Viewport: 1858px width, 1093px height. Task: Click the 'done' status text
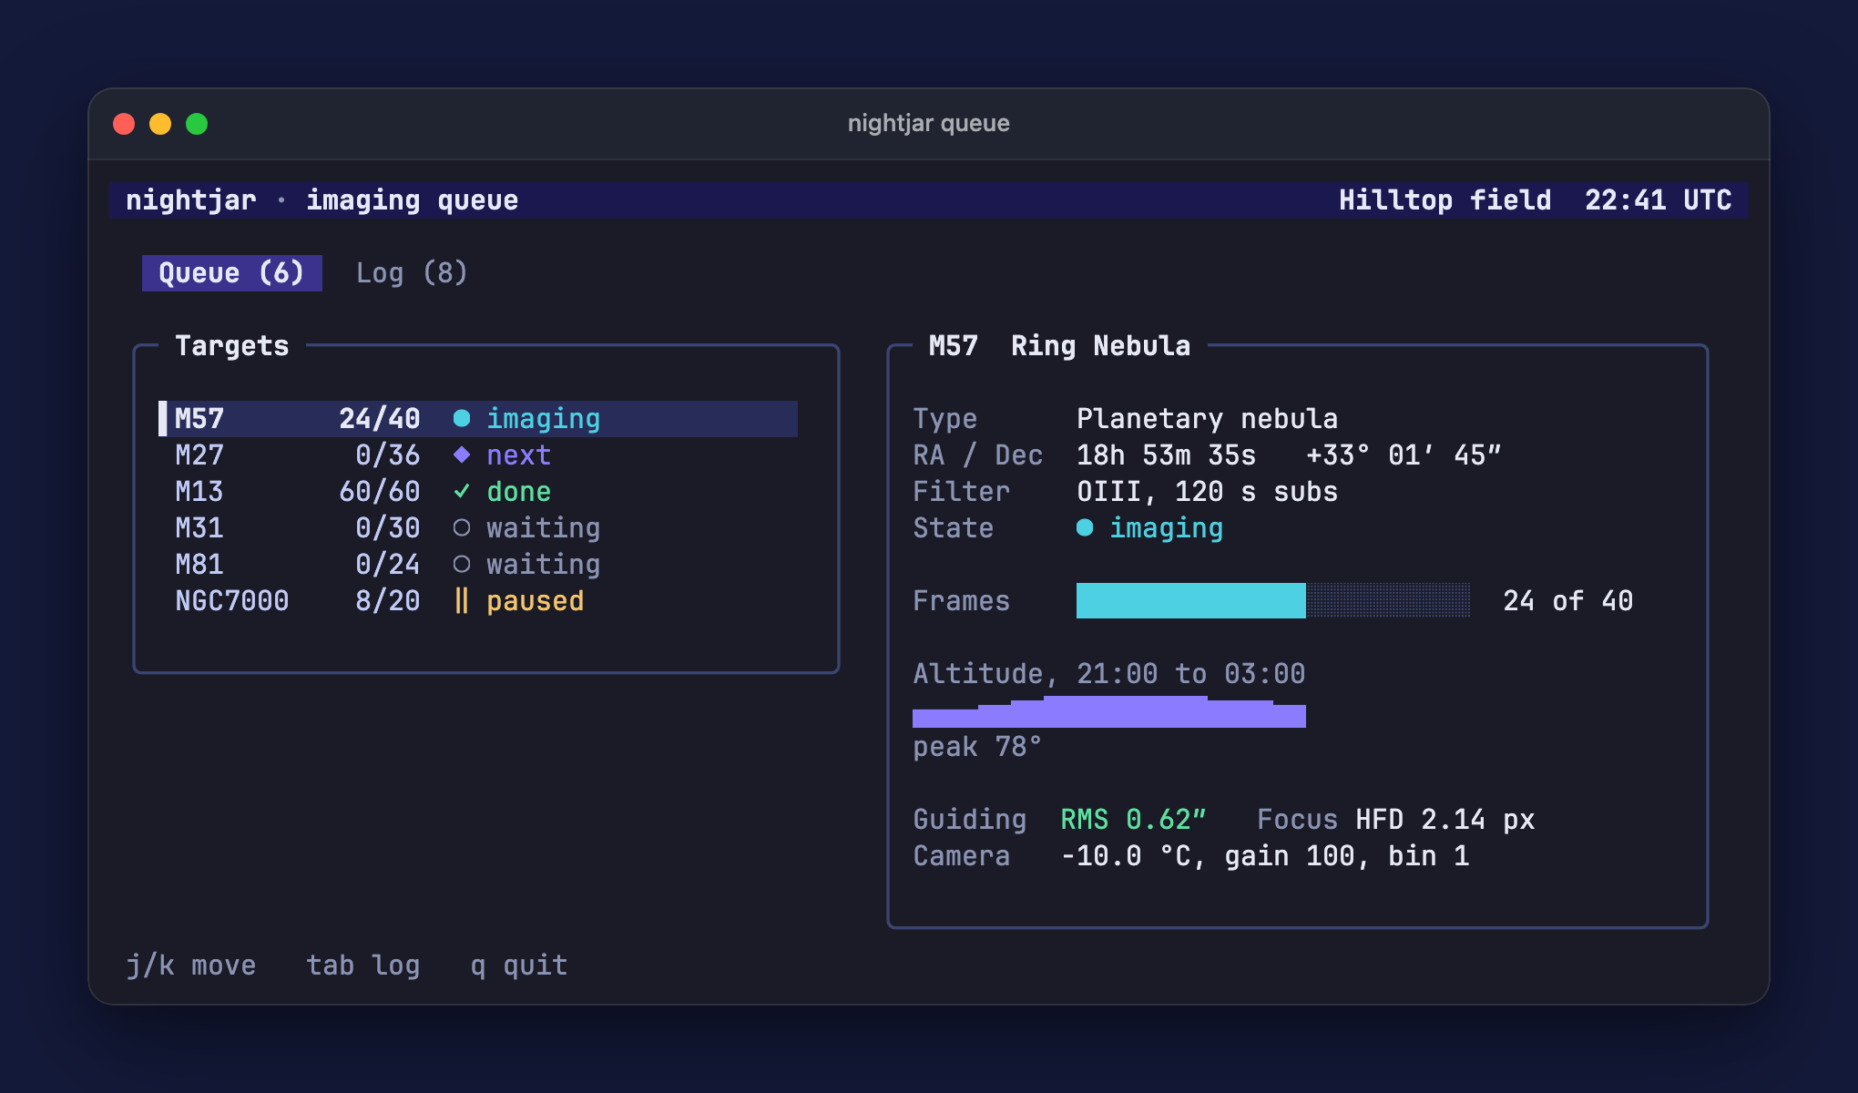click(x=519, y=492)
